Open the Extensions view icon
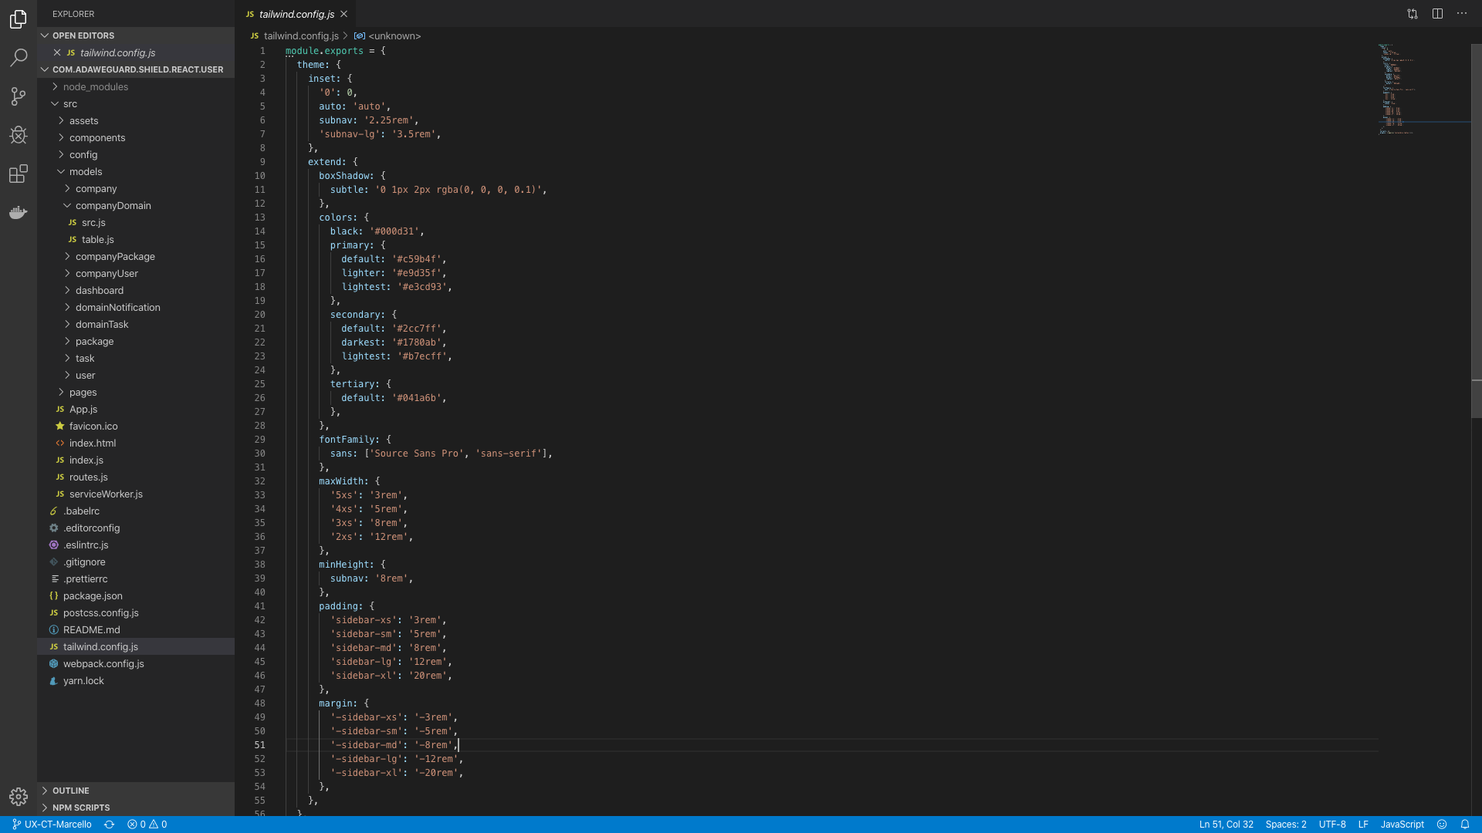The image size is (1482, 833). pos(19,174)
